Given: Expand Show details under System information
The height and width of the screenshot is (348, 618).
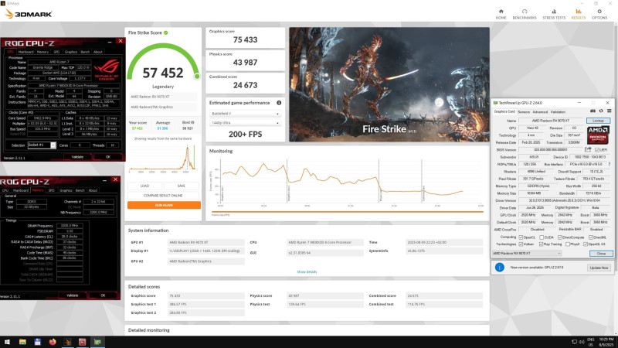Looking at the screenshot, I should pos(307,272).
